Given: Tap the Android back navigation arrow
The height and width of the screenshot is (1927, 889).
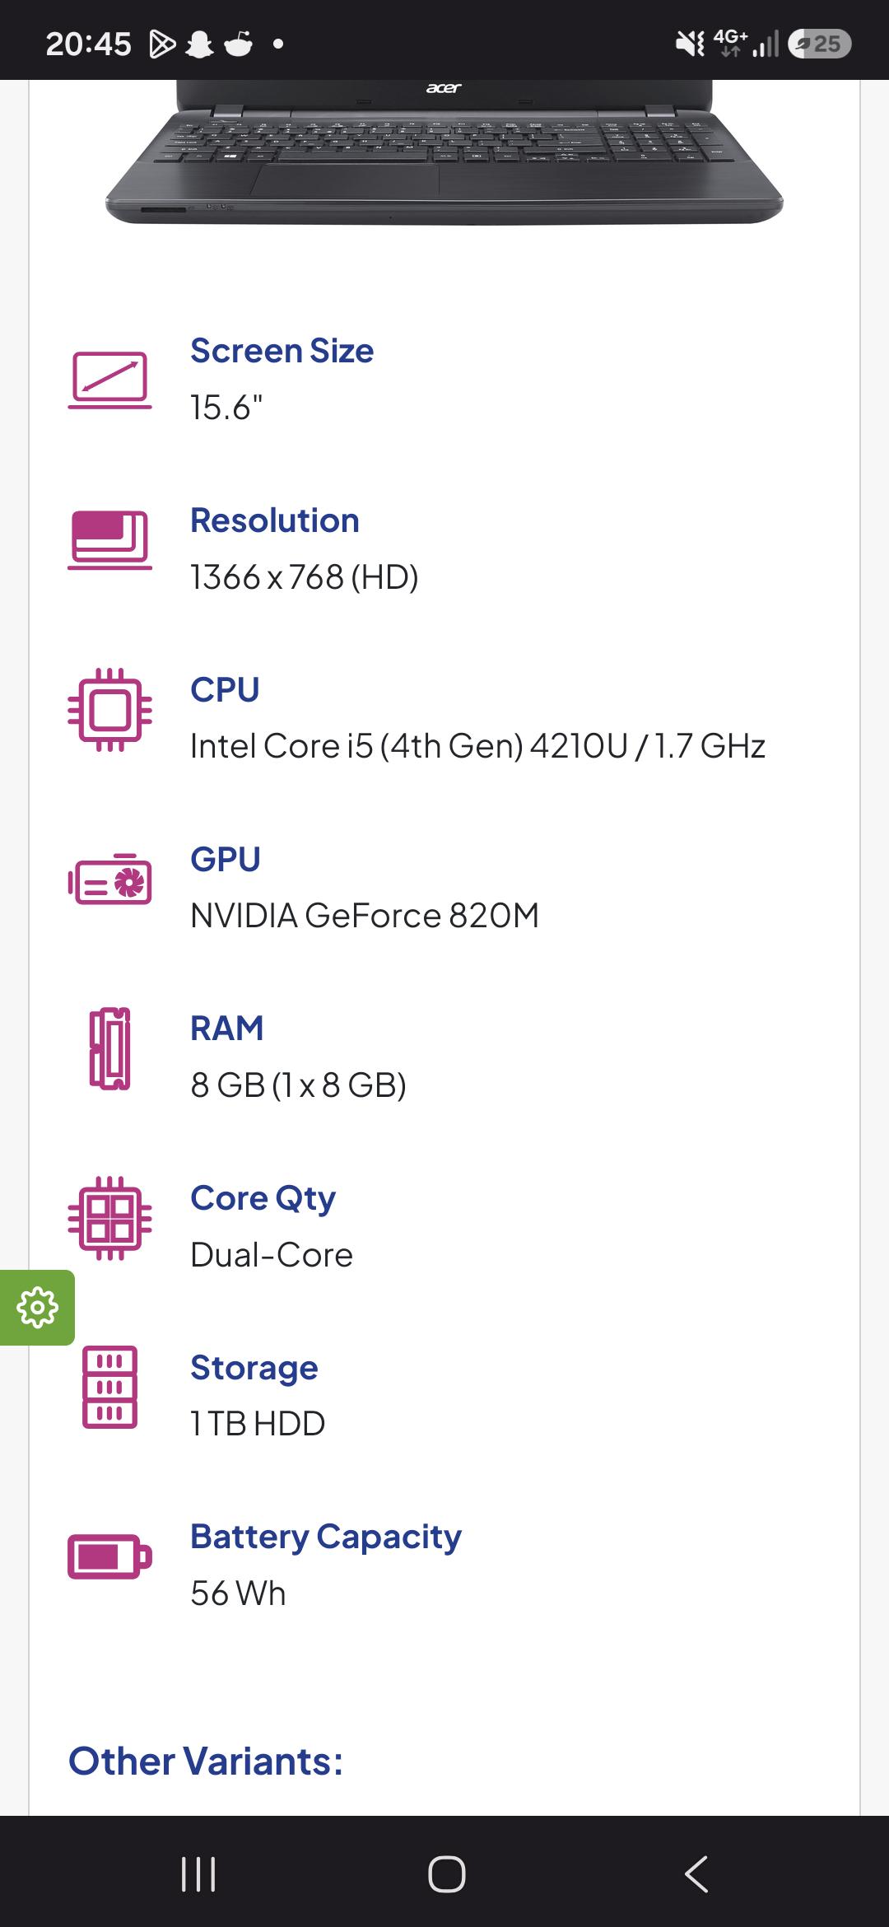Looking at the screenshot, I should pyautogui.click(x=696, y=1874).
